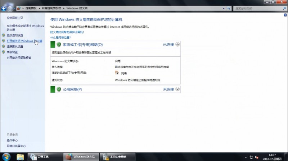Open 还原默认设置 link
The image size is (288, 161).
click(15, 46)
